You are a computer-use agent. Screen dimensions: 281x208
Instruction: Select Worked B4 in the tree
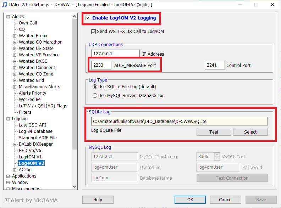point(30,100)
